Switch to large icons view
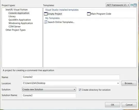139x110 pixels. pos(132,5)
